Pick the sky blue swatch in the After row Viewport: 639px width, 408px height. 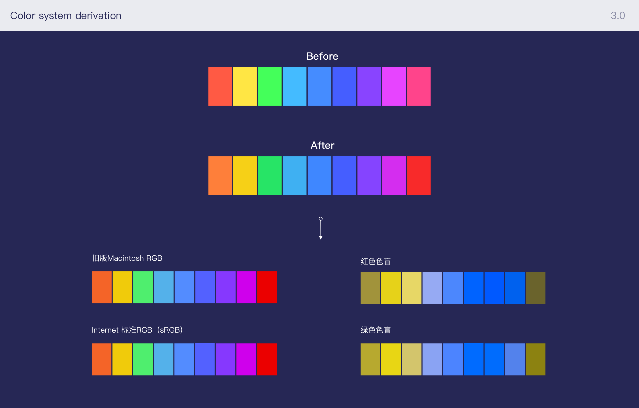click(295, 175)
